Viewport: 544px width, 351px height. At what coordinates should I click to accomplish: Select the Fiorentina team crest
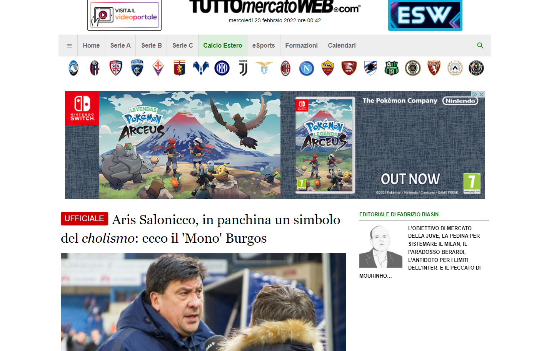(x=158, y=68)
